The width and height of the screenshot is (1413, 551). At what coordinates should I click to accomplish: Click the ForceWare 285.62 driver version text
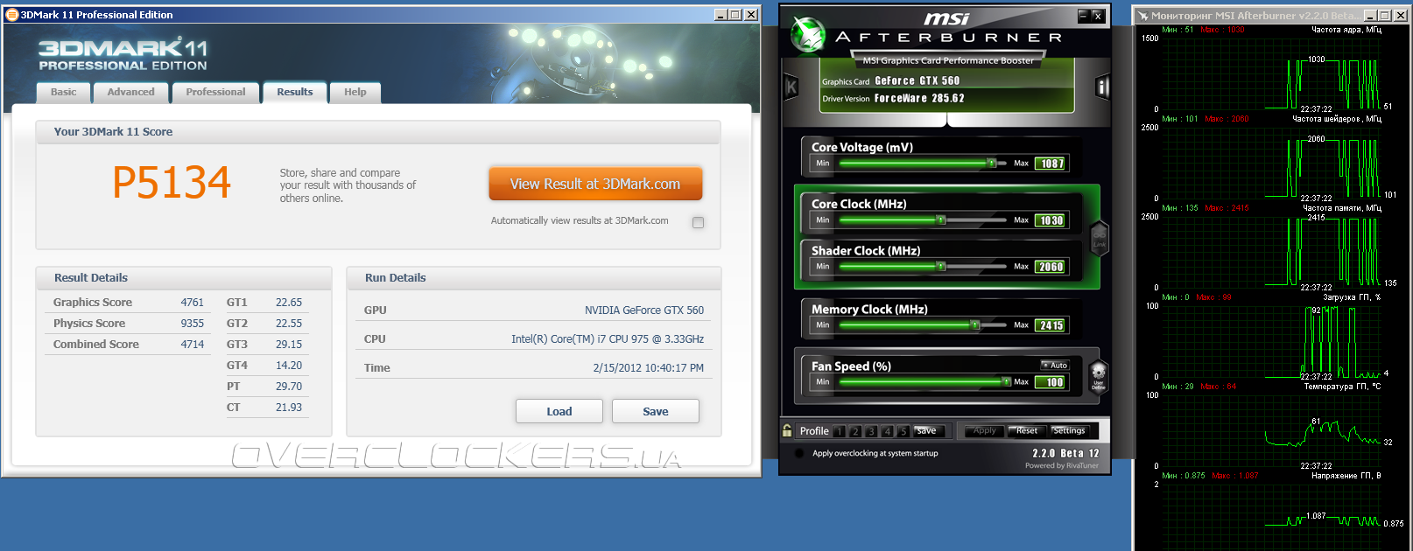(919, 99)
